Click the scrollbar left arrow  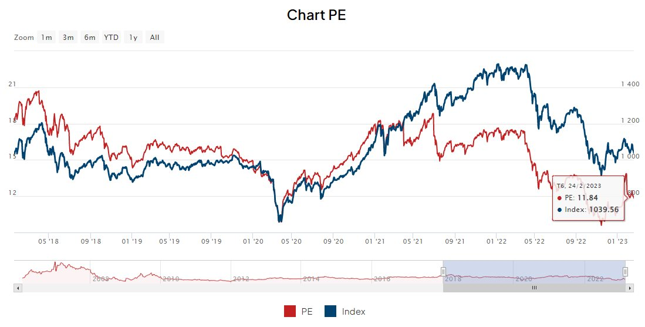[x=18, y=288]
